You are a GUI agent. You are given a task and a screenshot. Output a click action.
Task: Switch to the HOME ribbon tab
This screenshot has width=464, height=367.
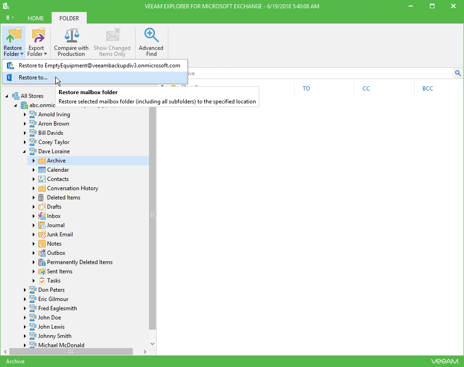[x=36, y=18]
